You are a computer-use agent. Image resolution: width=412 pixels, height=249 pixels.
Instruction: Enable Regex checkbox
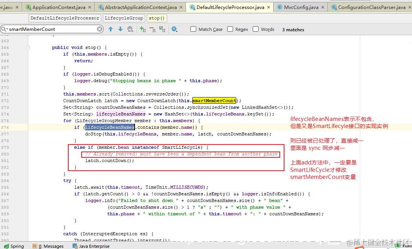point(230,29)
